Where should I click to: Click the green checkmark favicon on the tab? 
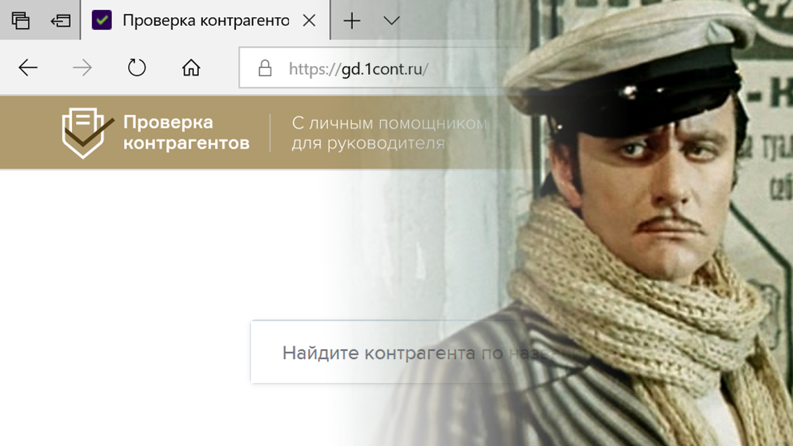(102, 20)
